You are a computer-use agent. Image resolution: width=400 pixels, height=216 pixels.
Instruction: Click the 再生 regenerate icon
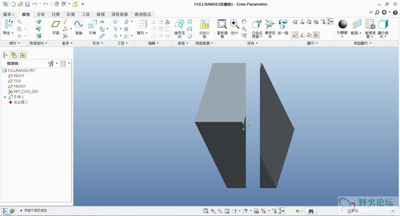[x=8, y=27]
